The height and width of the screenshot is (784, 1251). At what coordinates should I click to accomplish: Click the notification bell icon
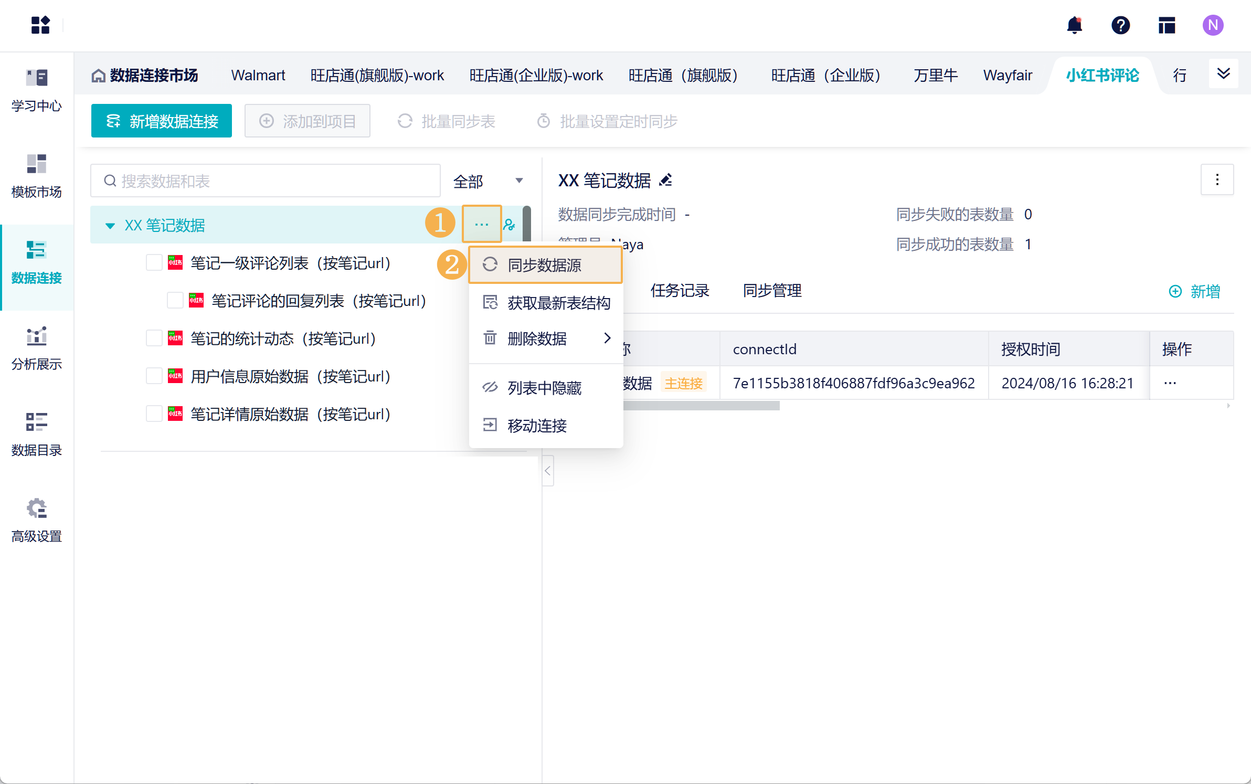coord(1074,25)
